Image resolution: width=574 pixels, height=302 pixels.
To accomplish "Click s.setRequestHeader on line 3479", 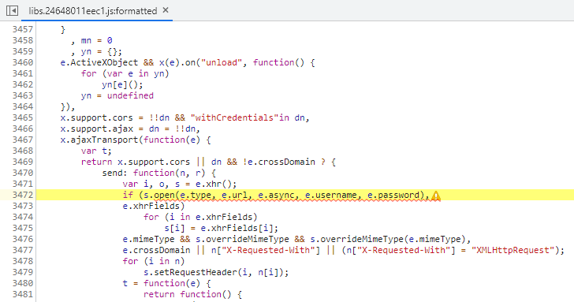I will pos(191,272).
